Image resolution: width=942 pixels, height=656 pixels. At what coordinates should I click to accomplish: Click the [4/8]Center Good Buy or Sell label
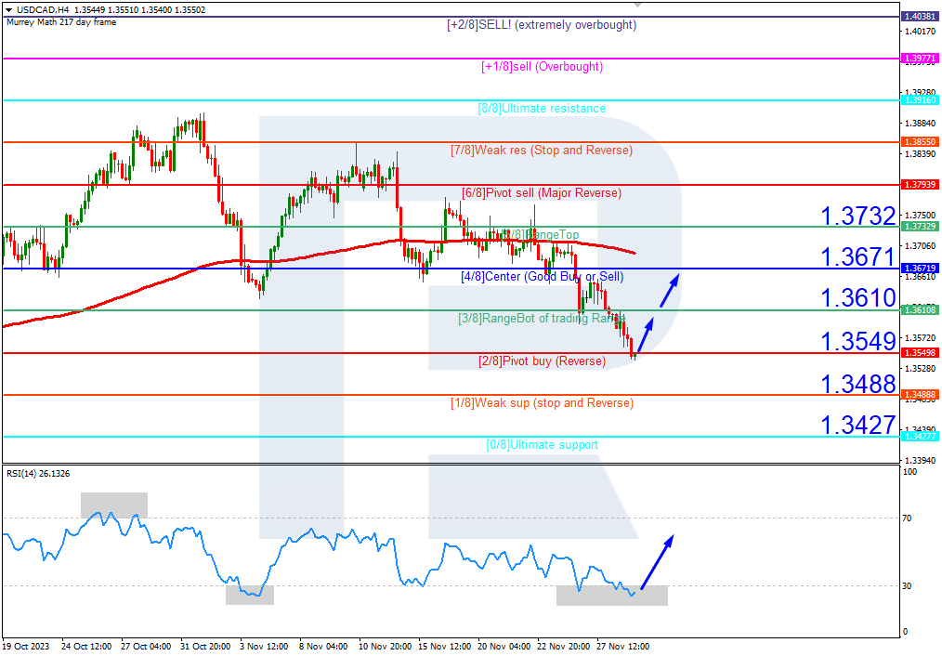[x=542, y=276]
